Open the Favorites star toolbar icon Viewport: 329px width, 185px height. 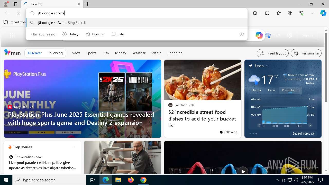pos(279,13)
